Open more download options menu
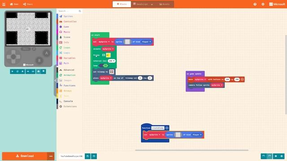 (51, 156)
